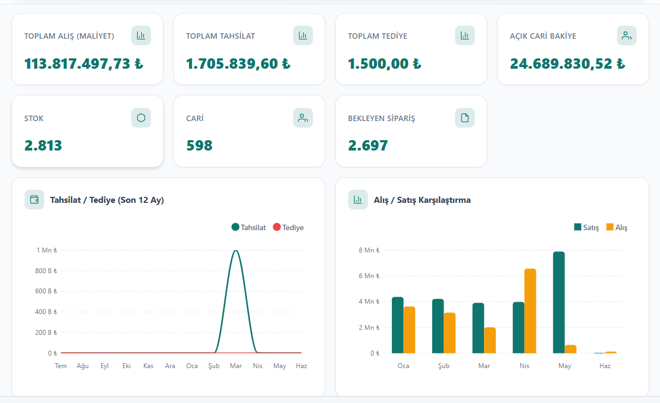Click the people icon on Cari card
The image size is (660, 403).
coord(303,118)
